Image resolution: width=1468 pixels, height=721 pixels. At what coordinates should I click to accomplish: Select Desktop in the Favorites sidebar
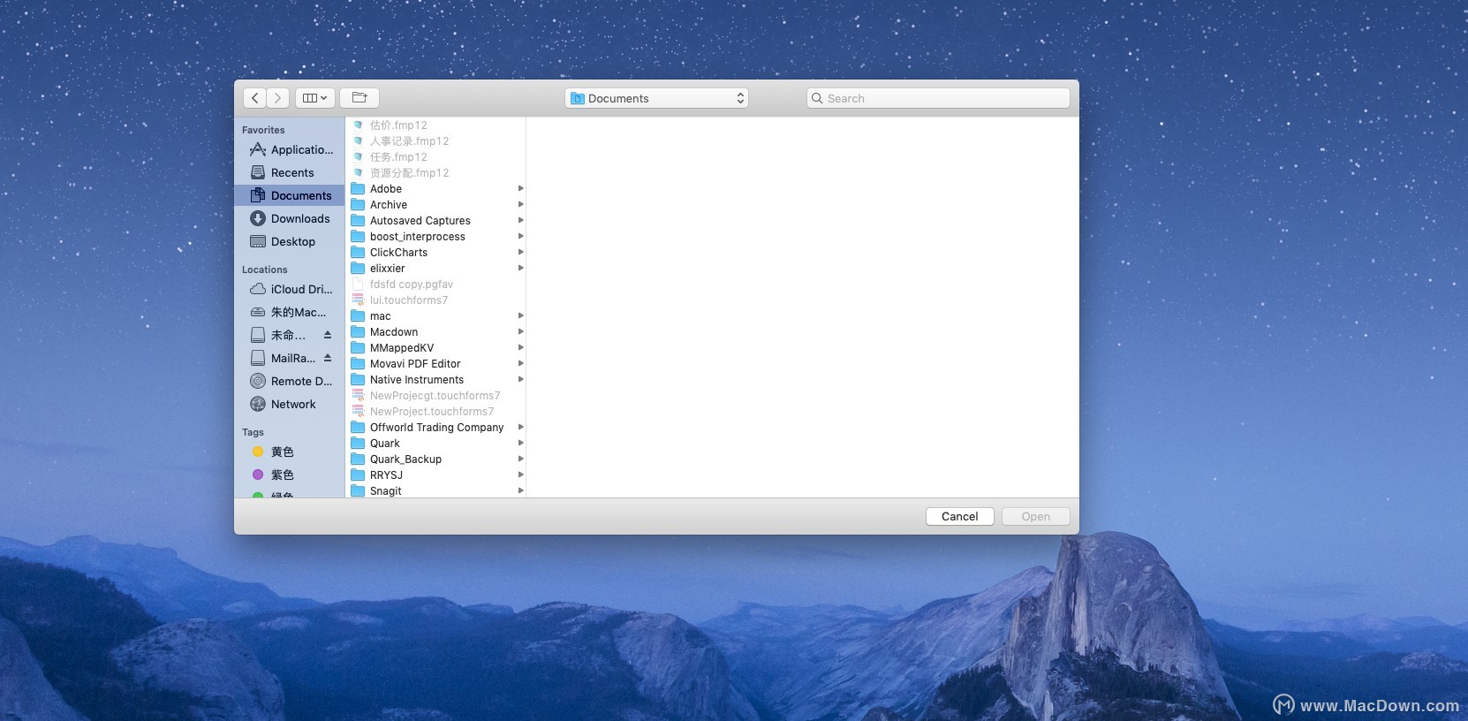[x=292, y=241]
